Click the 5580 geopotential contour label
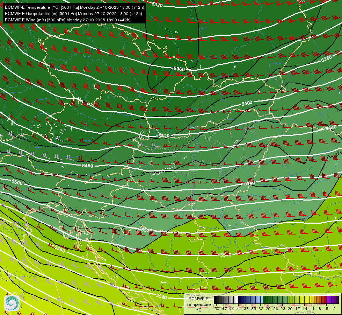This screenshot has height=315, width=342. click(x=161, y=296)
